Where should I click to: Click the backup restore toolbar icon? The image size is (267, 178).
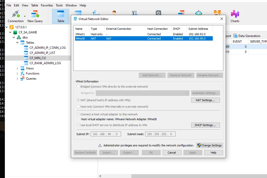click(x=158, y=13)
